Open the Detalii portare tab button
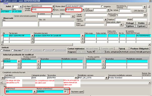Viewport: 152px width, 96px height. point(143,52)
